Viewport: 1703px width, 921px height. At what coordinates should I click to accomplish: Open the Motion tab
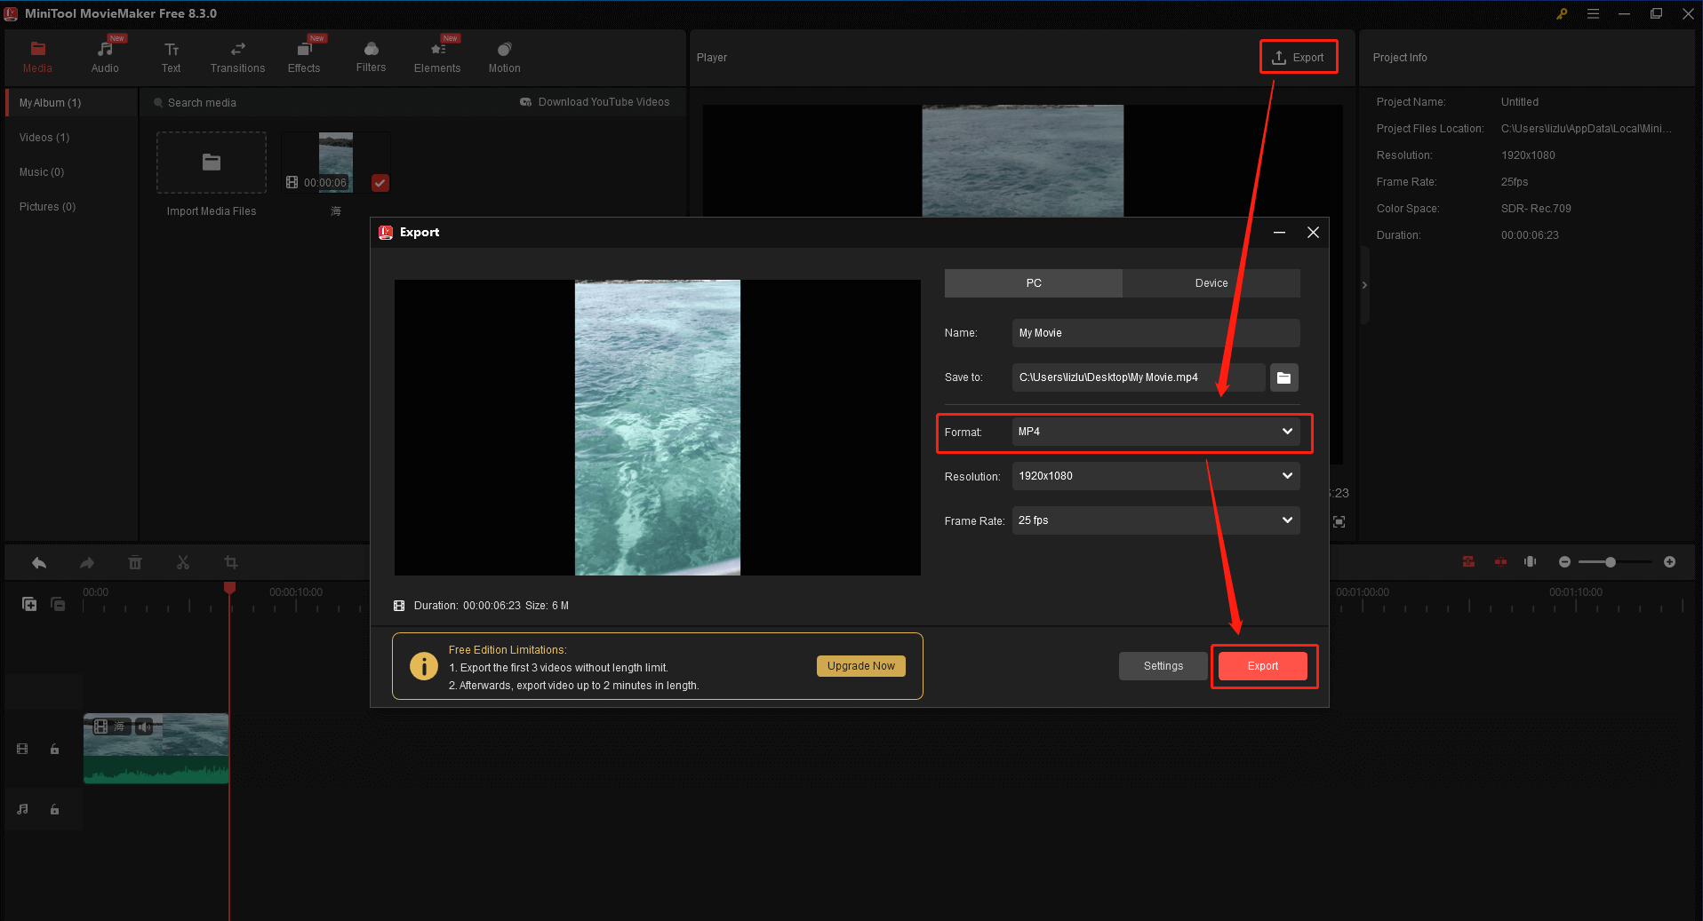pyautogui.click(x=504, y=57)
